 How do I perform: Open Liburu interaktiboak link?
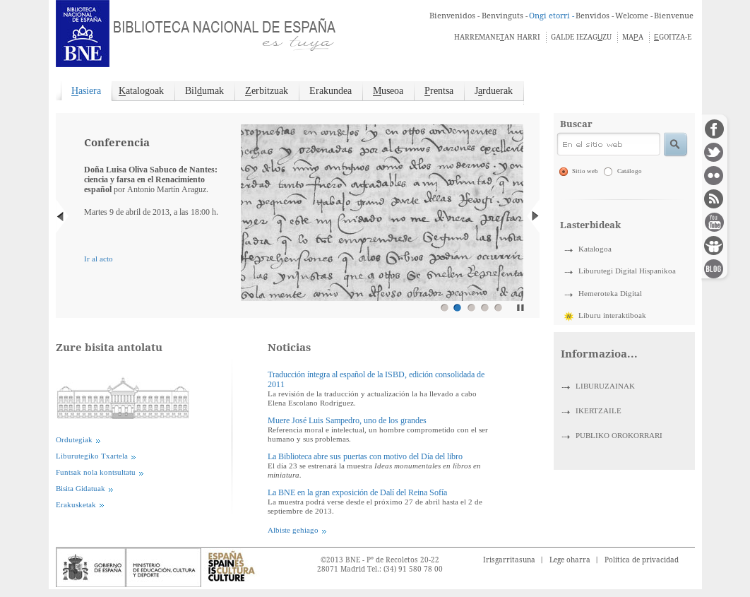[x=612, y=316]
